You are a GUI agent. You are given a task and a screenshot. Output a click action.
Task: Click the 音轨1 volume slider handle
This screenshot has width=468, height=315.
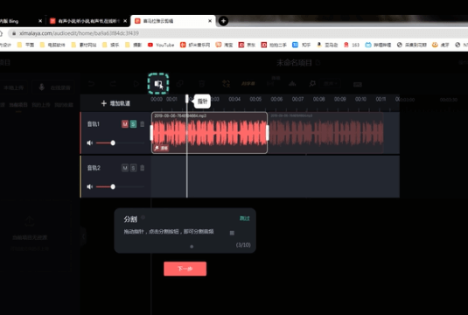click(113, 143)
